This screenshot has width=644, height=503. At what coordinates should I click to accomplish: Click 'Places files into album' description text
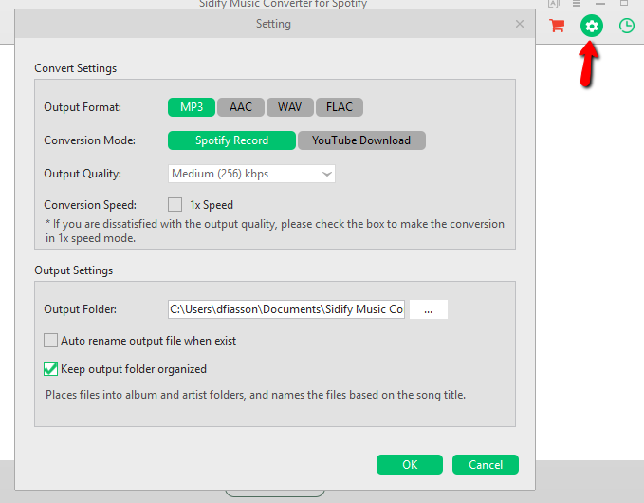coord(255,395)
